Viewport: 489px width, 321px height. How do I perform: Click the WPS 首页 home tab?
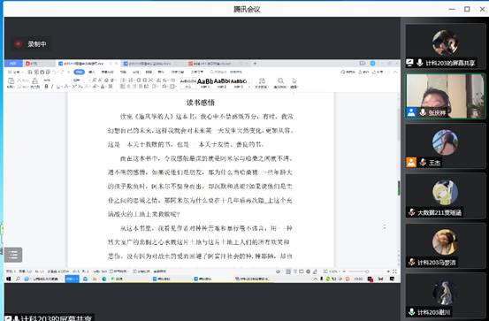pyautogui.click(x=13, y=64)
